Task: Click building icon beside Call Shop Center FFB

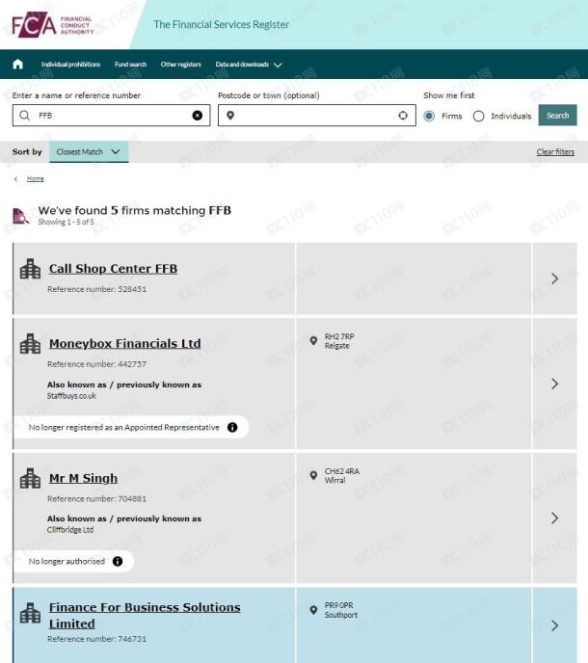Action: click(30, 269)
